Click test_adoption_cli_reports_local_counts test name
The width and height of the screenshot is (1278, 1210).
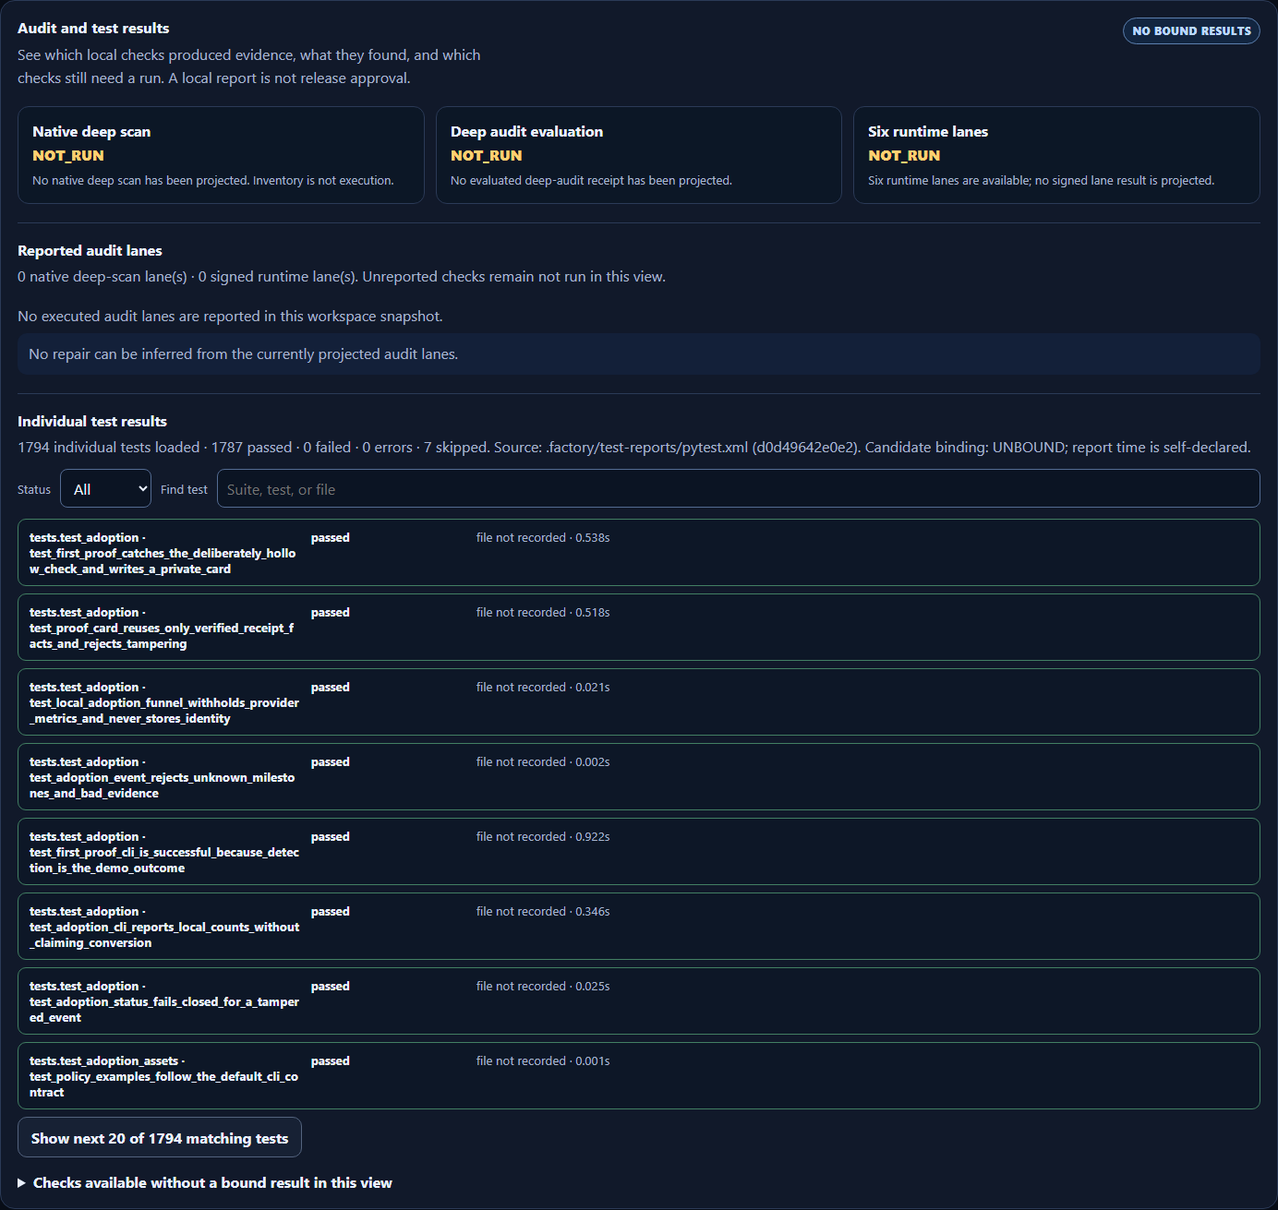point(164,927)
